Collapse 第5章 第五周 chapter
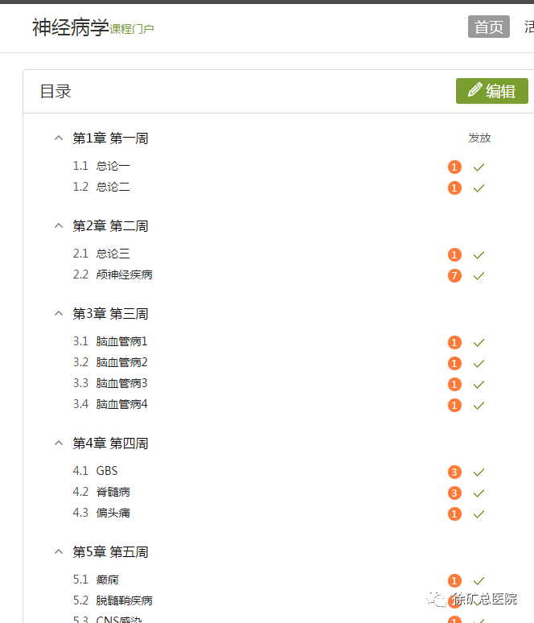 [59, 552]
